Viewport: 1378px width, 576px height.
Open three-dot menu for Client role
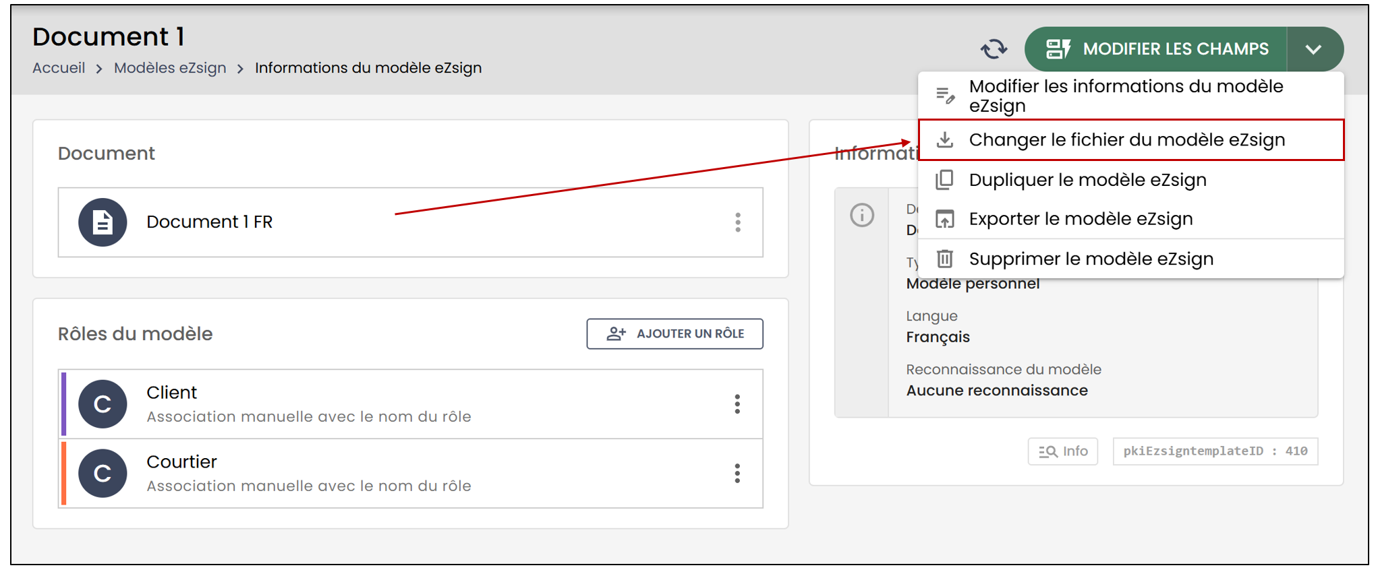click(737, 404)
